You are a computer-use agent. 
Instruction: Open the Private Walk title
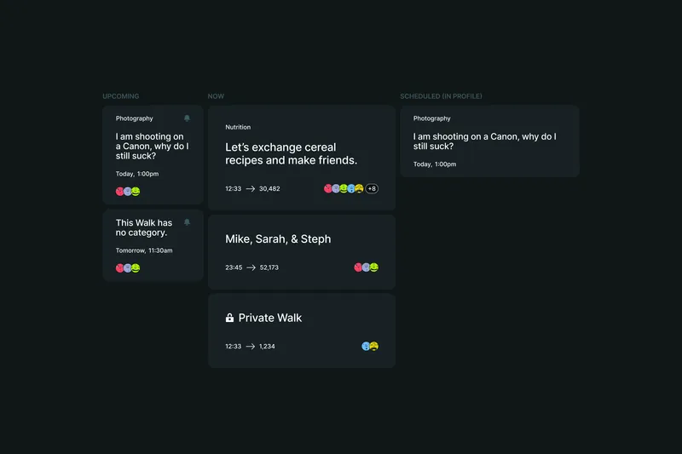(269, 318)
